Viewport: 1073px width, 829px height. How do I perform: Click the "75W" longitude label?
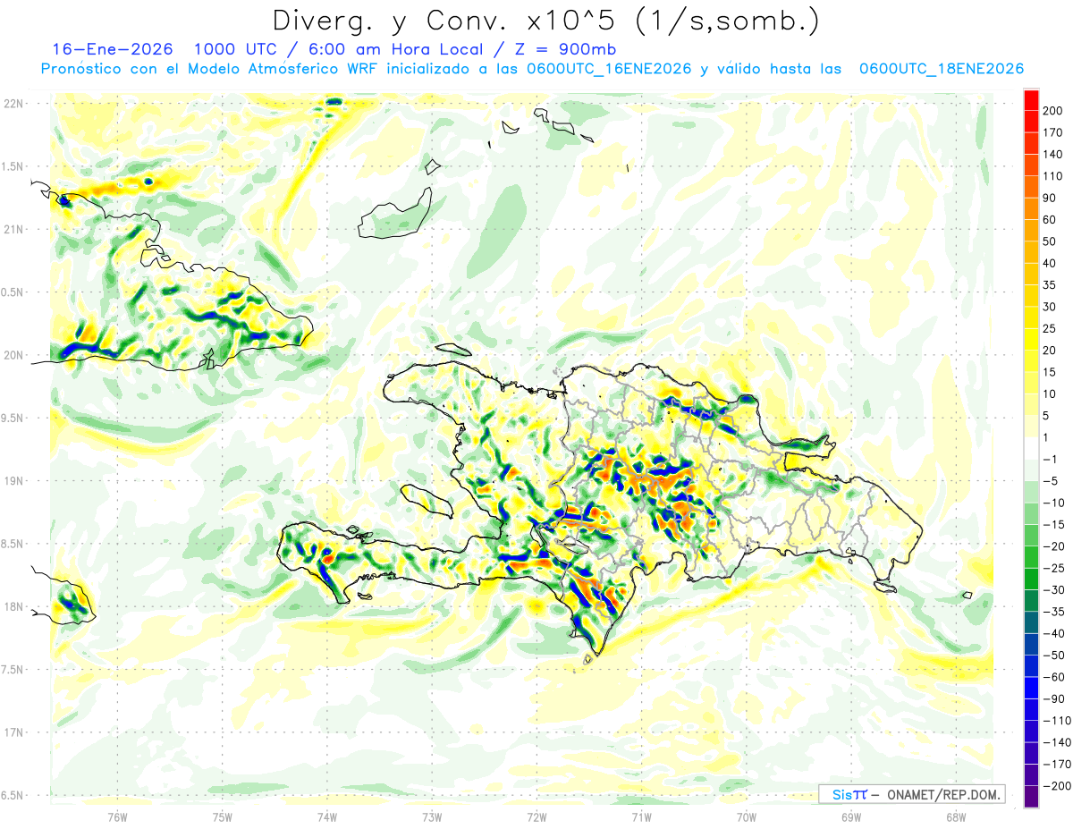tap(223, 817)
